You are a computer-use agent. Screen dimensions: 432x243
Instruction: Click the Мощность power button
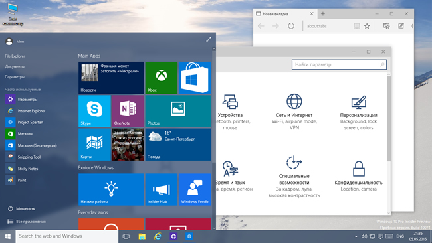(21, 208)
